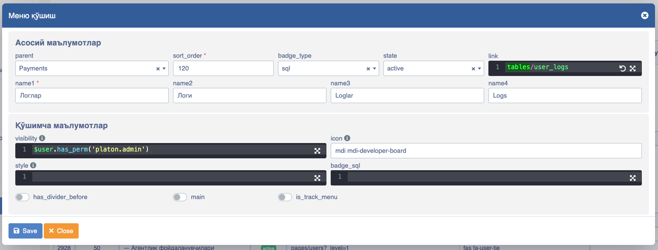Edit the name3 field containing Loglar

click(407, 96)
